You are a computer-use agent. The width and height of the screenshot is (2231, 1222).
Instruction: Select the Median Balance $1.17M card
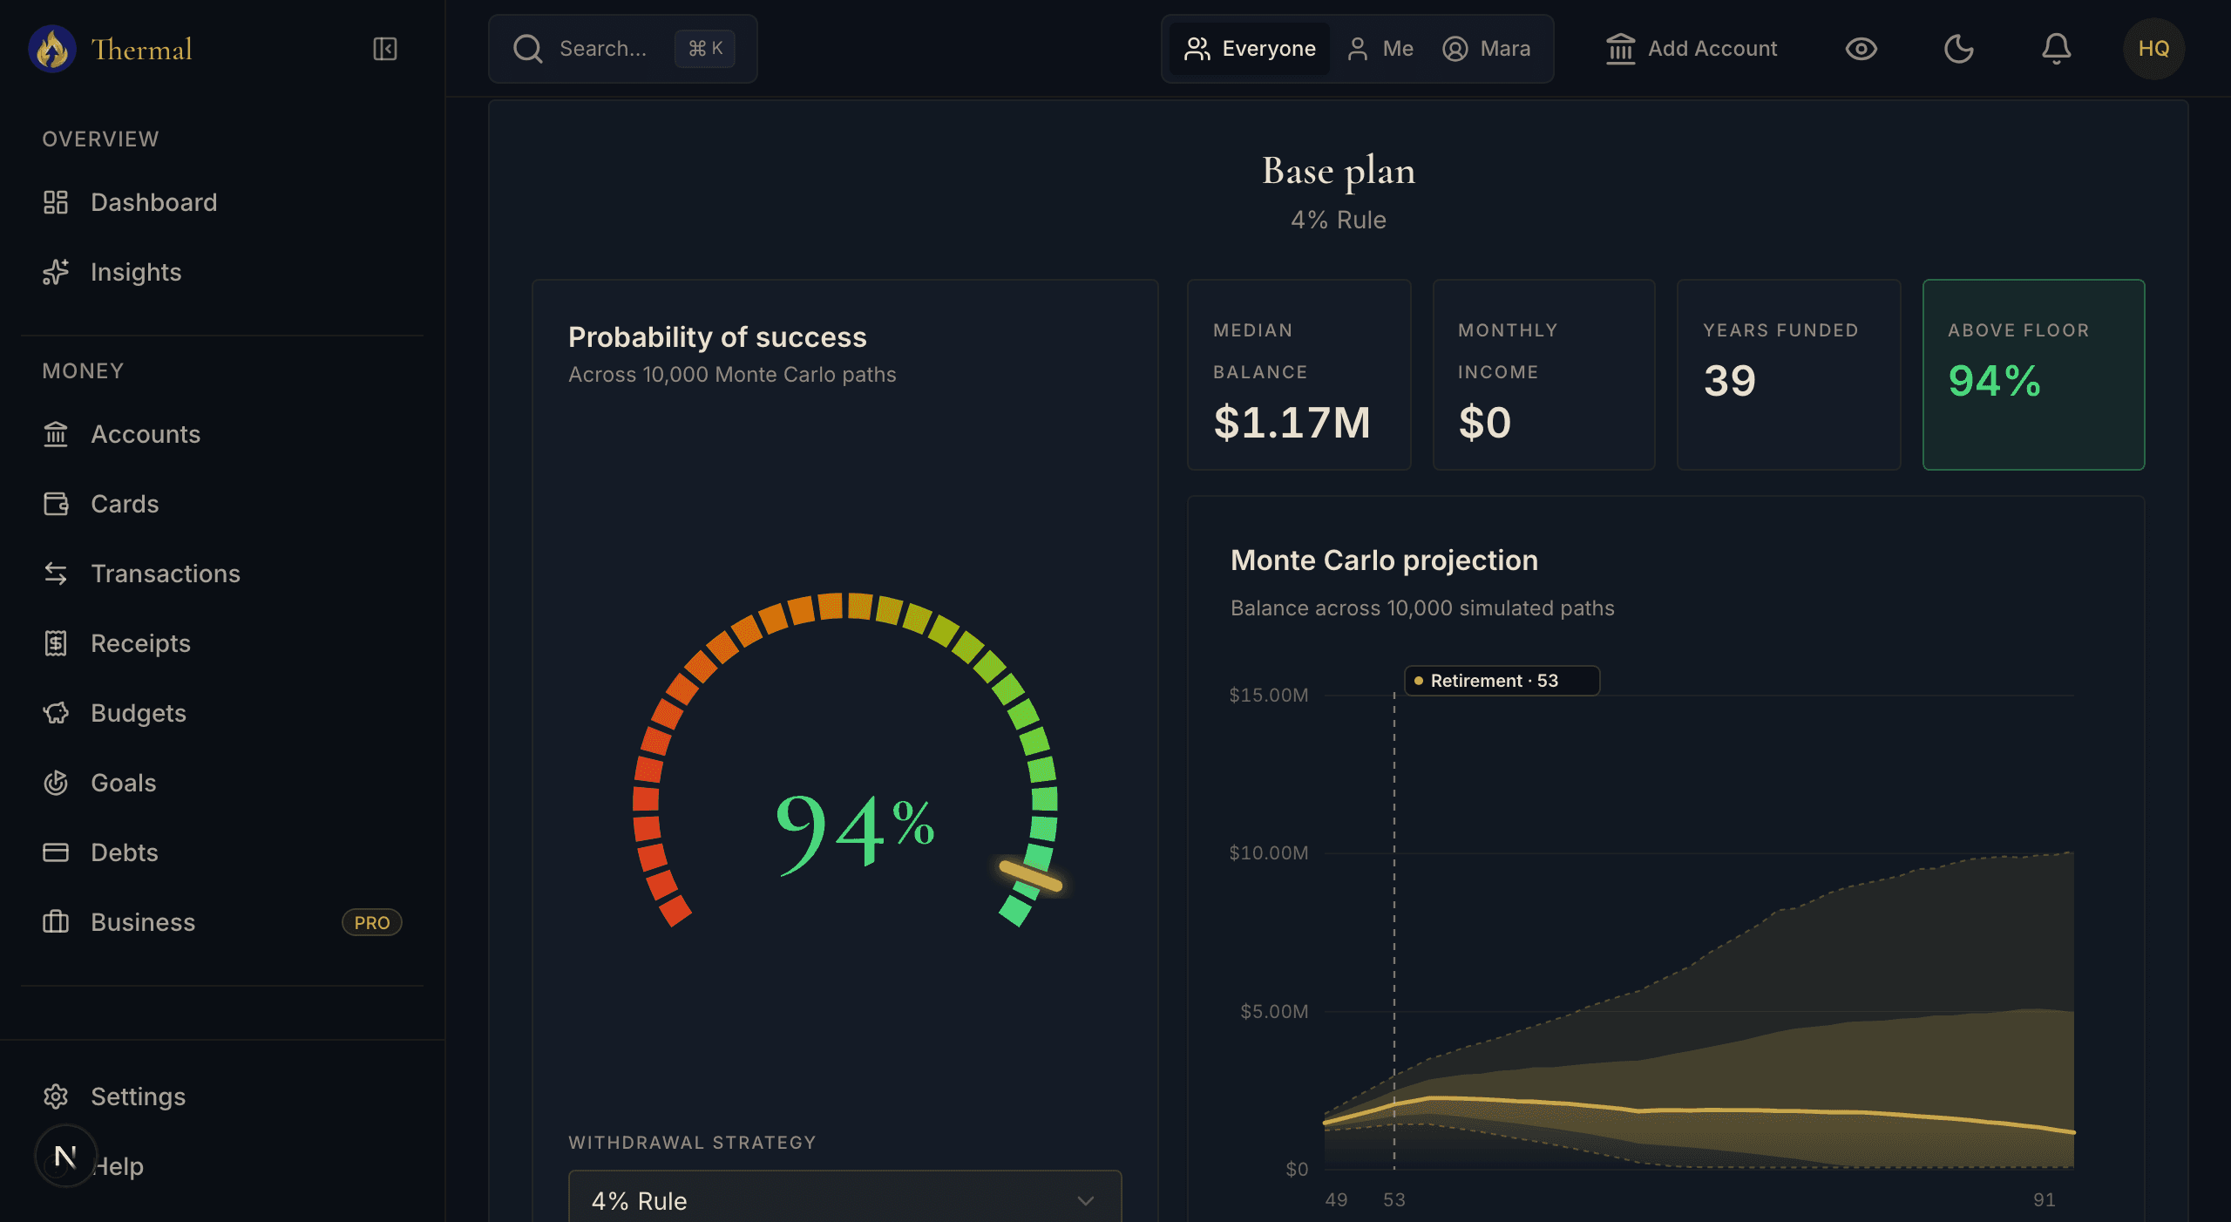pyautogui.click(x=1299, y=375)
